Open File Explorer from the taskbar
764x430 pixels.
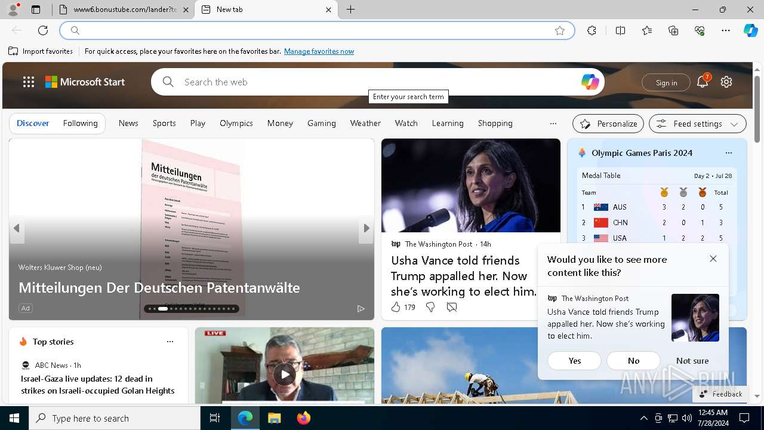tap(274, 418)
